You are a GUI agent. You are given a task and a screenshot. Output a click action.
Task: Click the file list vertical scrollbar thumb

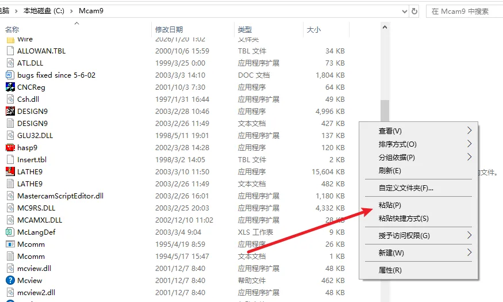[x=385, y=112]
